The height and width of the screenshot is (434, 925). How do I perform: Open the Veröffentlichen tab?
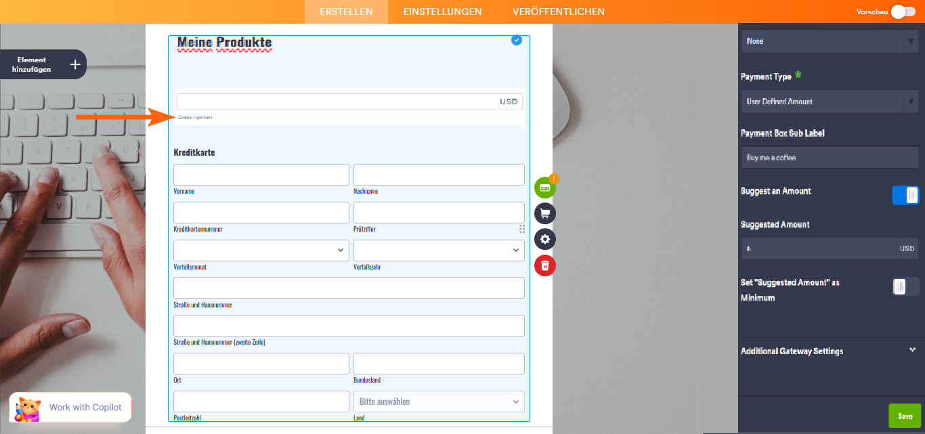click(559, 12)
